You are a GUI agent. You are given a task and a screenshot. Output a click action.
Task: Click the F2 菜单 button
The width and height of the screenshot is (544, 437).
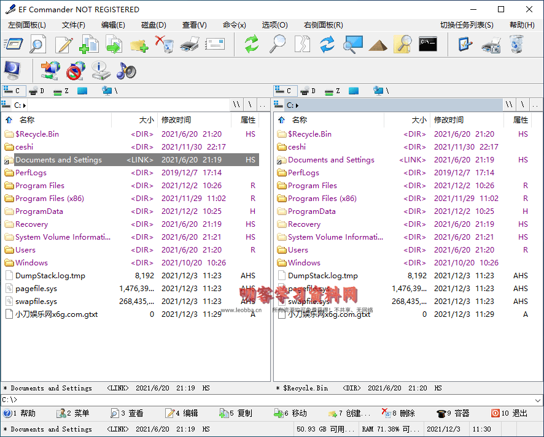pyautogui.click(x=73, y=413)
